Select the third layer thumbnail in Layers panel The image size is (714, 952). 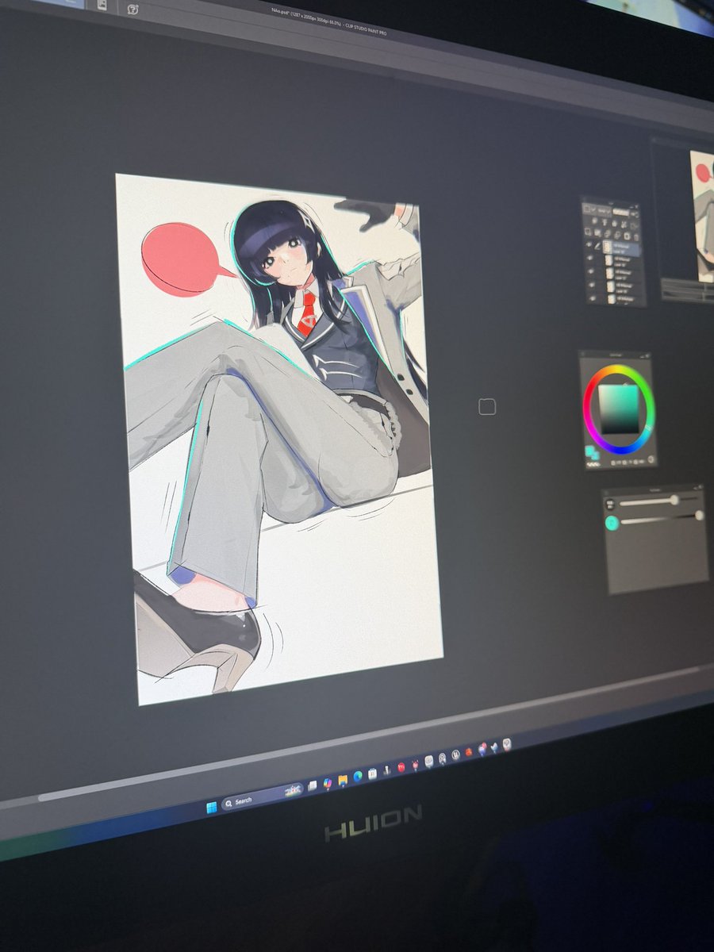click(x=610, y=273)
